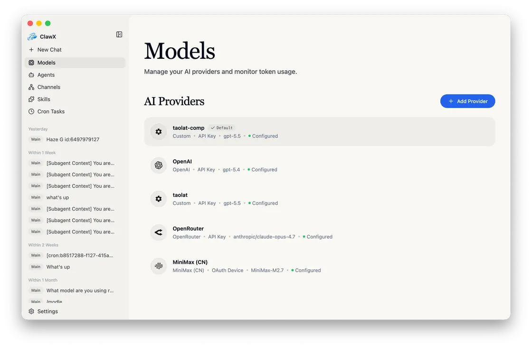The width and height of the screenshot is (532, 348).
Task: Collapse the sidebar with the panel icon
Action: (x=119, y=35)
